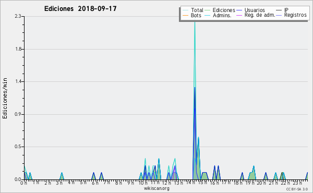The height and width of the screenshot is (193, 313).
Task: Click the y-axis value 0.0
Action: tap(18, 179)
